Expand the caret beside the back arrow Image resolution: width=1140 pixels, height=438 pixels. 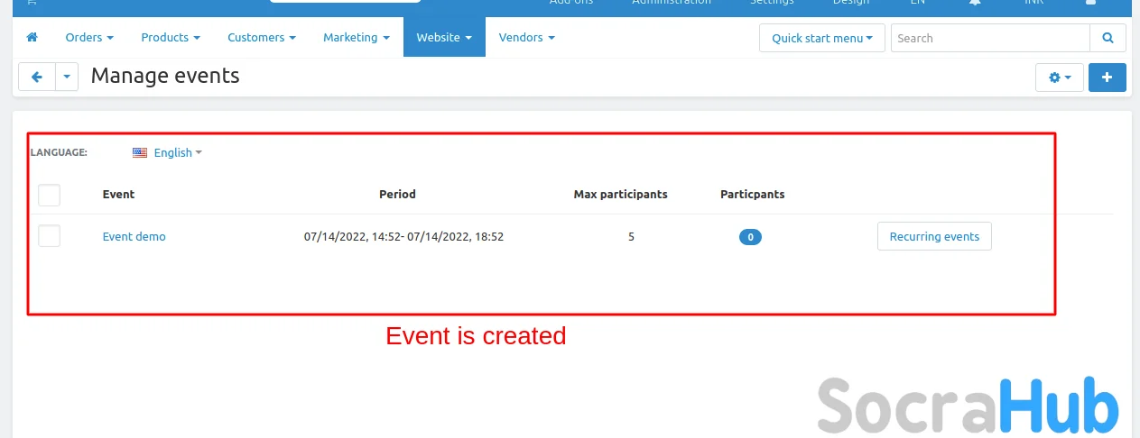[67, 78]
